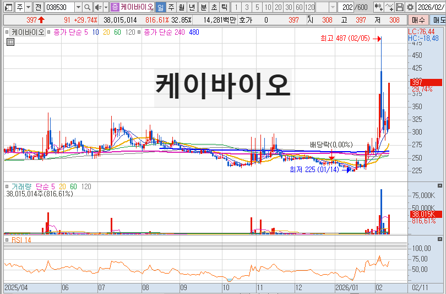This screenshot has width=446, height=294.
Task: Select the 1 interval button
Action: click(x=236, y=7)
